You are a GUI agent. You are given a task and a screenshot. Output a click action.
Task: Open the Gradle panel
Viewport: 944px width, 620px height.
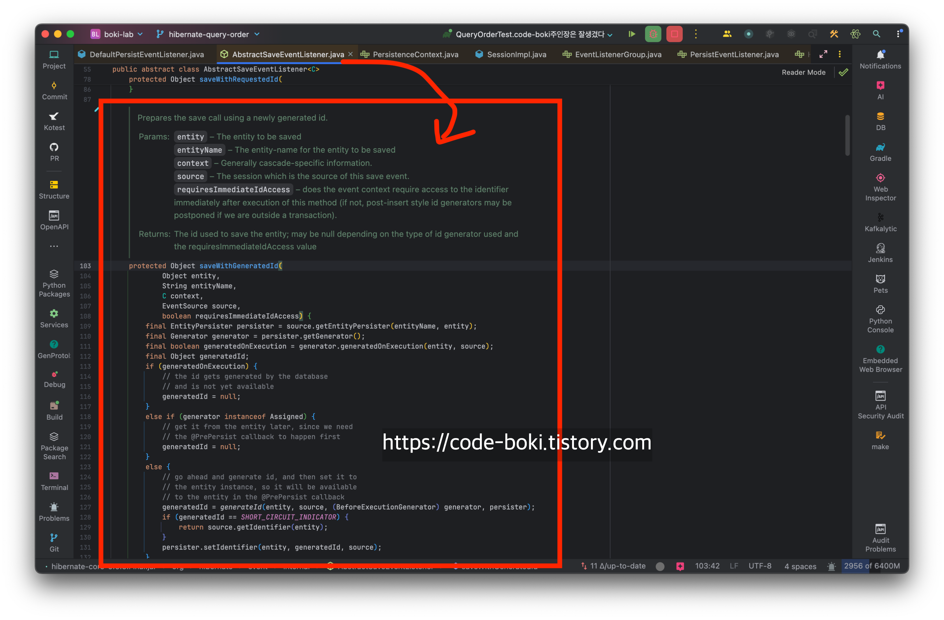click(x=880, y=152)
